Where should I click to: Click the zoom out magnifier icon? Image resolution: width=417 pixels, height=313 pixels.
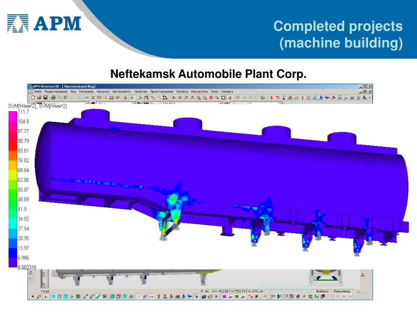[205, 98]
